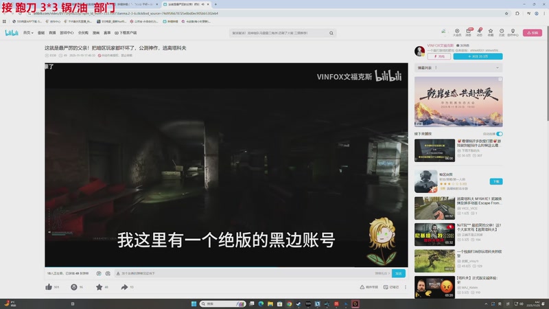
Task: Open 漫画 in the header menu
Action: tap(96, 32)
